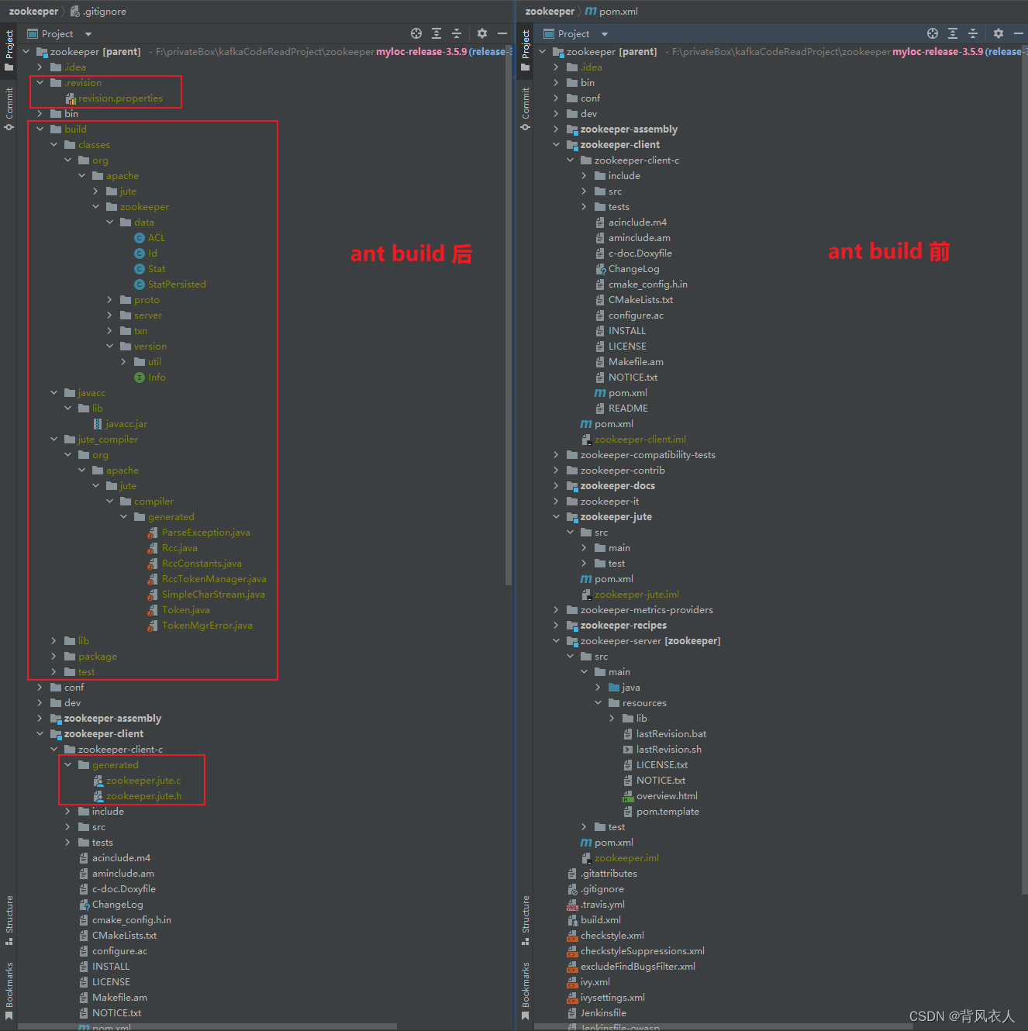Expand the proto folder
Screen dimensions: 1028x1031
(x=110, y=300)
